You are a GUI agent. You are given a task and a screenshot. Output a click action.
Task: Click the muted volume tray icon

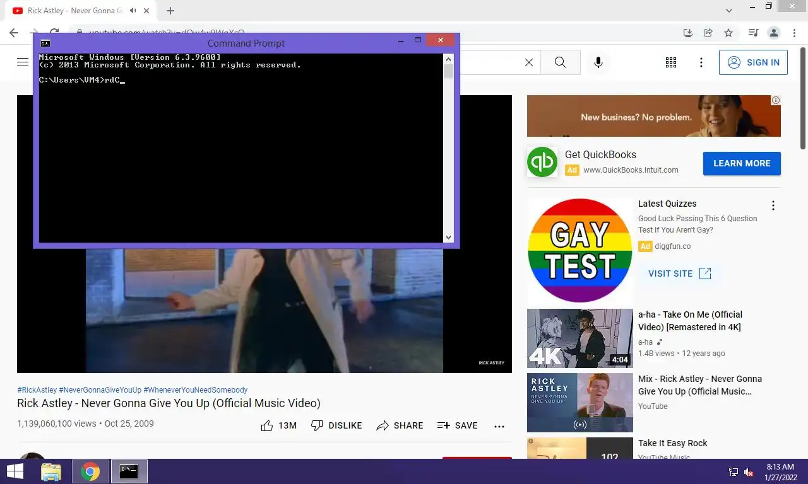[x=749, y=472]
